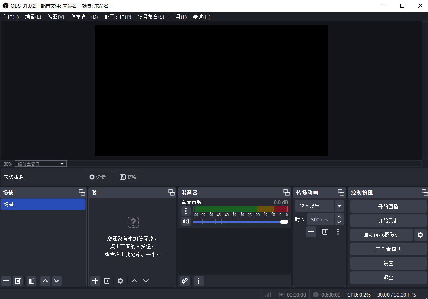
Task: Open source properties gear icon in 源 panel
Action: (x=120, y=281)
